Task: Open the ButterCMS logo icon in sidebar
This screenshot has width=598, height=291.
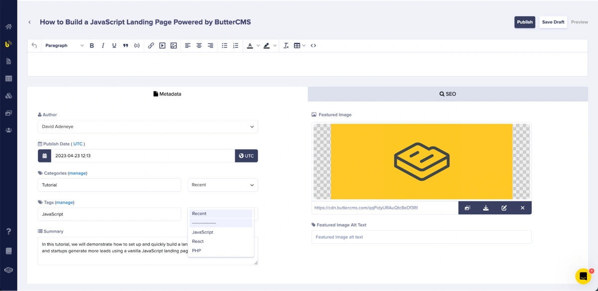Action: [8, 44]
